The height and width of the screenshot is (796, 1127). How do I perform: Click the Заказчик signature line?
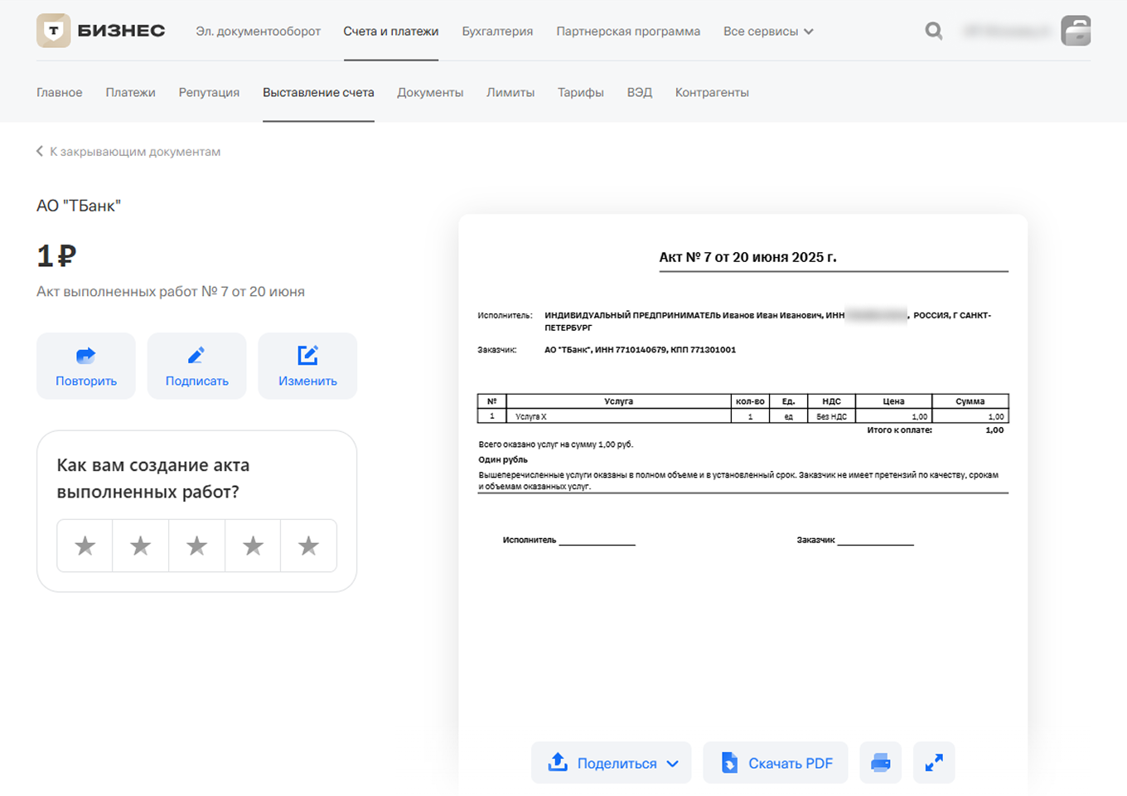click(855, 541)
